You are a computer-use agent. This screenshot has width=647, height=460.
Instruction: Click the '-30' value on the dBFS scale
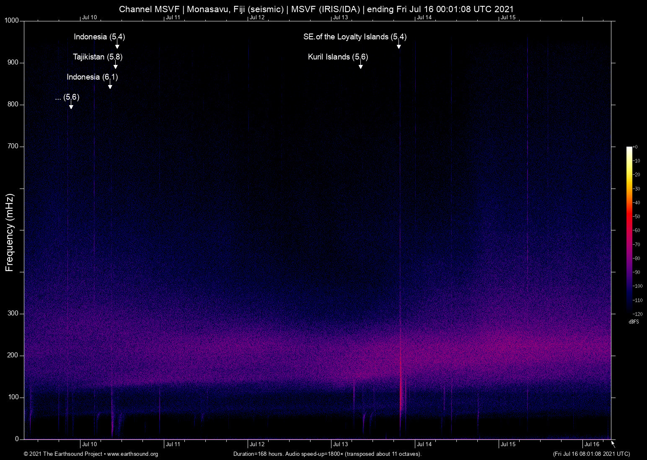pos(636,189)
